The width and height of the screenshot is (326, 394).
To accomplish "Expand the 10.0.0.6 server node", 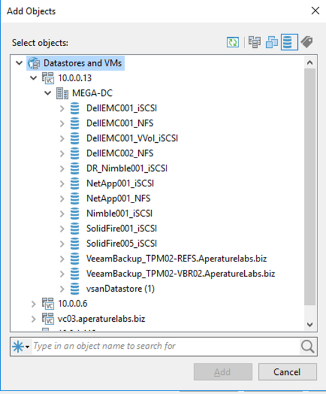I will 33,304.
